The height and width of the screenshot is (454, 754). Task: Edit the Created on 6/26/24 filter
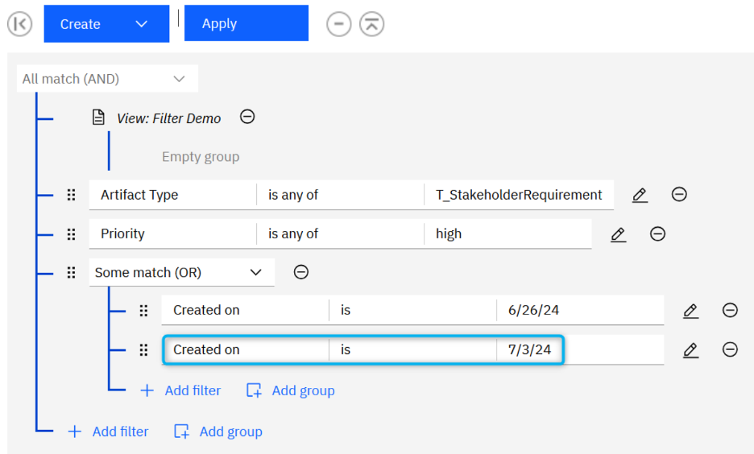tap(690, 311)
